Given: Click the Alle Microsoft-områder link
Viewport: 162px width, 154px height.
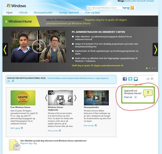Looking at the screenshot, I should 143,1.
